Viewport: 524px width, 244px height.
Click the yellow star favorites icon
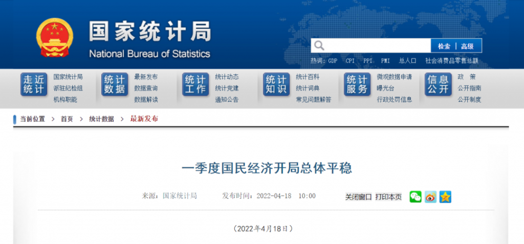pos(445,197)
